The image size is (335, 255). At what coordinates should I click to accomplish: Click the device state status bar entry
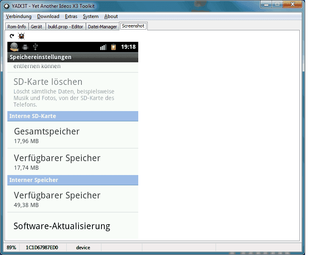click(83, 248)
